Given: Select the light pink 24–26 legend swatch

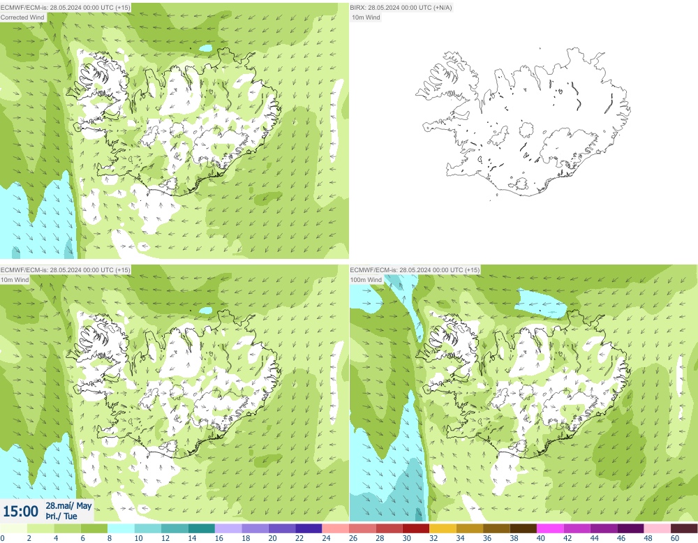Looking at the screenshot, I should click(x=335, y=528).
